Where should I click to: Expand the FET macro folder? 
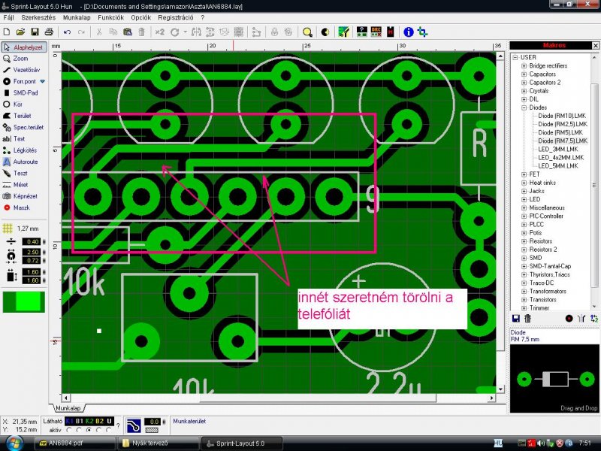click(524, 174)
